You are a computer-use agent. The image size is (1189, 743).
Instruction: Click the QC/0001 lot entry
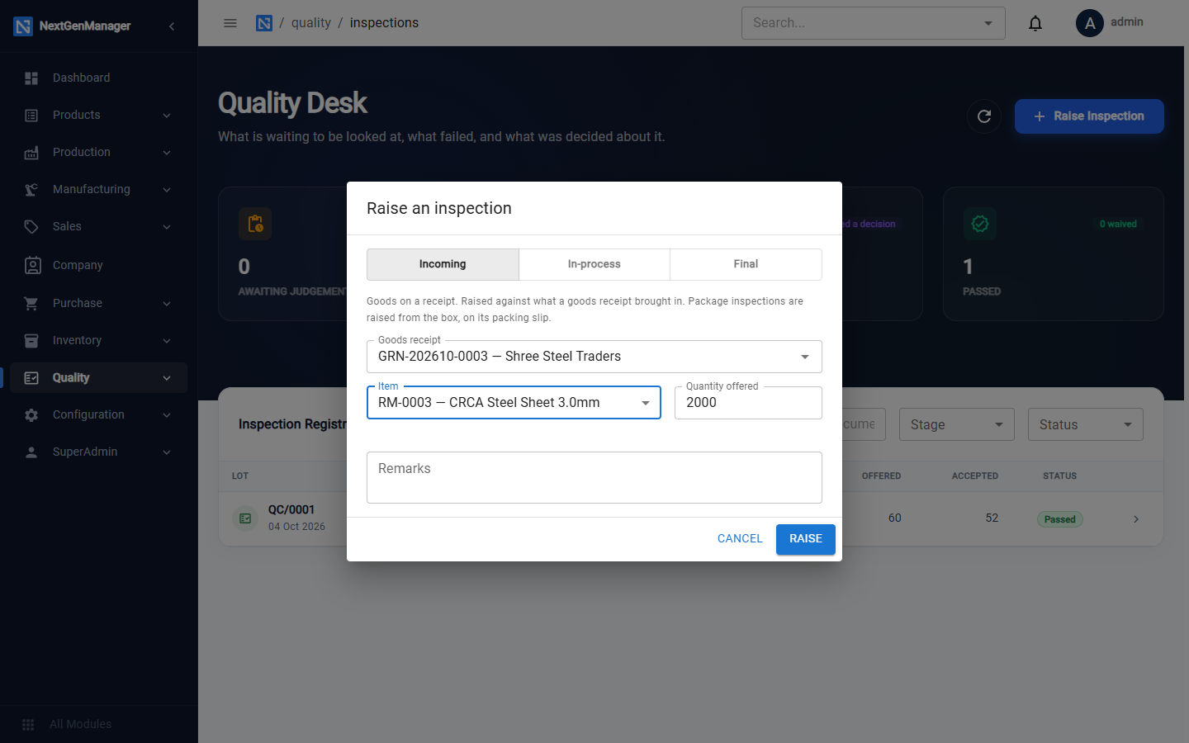point(291,510)
